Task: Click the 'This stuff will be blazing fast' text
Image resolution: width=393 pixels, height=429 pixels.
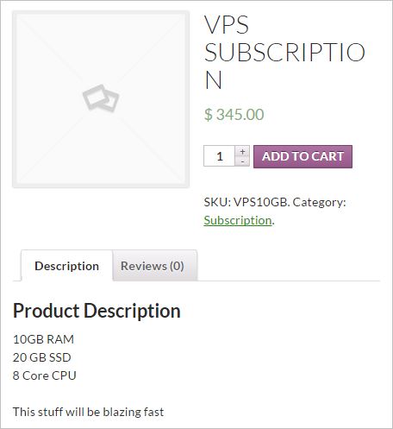Action: point(88,412)
